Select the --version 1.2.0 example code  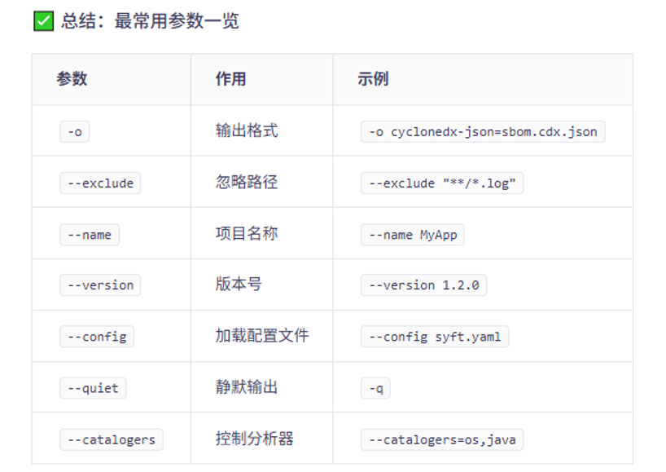point(423,285)
